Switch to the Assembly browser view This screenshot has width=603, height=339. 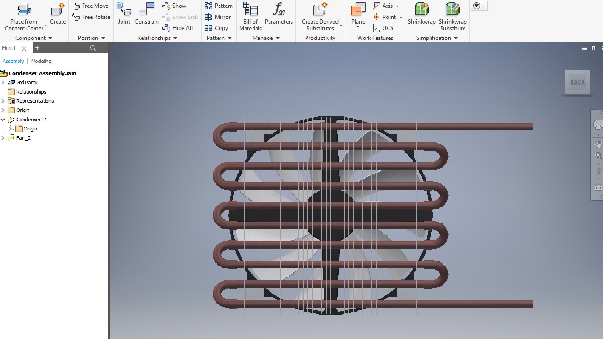click(13, 61)
